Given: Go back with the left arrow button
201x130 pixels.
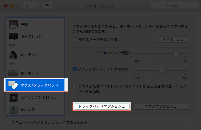Looking at the screenshot, I should (x=27, y=6).
